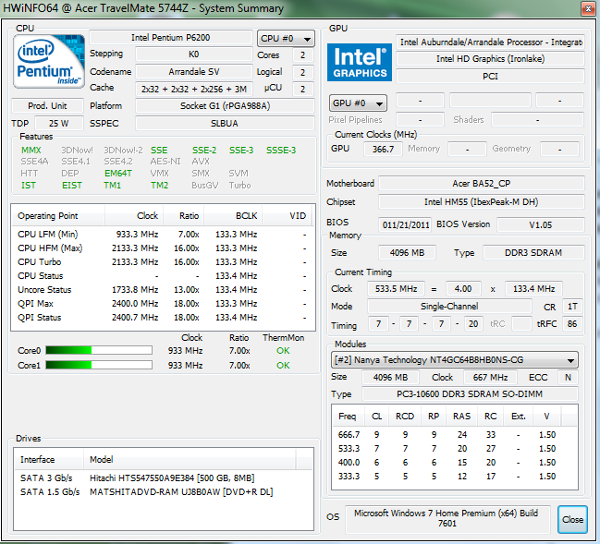Open the GPU #0 selector dropdown
Screen dimensions: 600x544
click(358, 103)
